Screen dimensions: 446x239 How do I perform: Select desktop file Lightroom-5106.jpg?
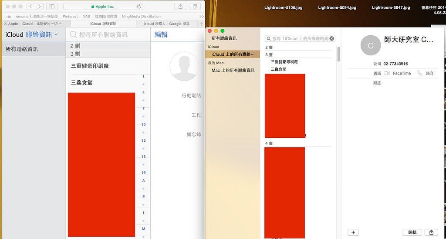point(283,8)
